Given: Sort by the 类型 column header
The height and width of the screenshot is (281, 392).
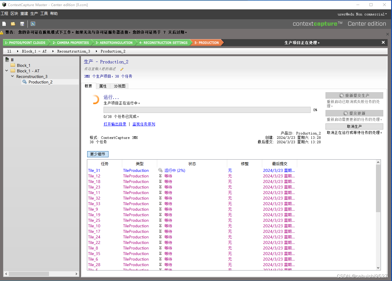Looking at the screenshot, I should (x=140, y=164).
